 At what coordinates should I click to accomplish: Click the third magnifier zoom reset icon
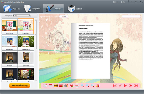[93, 86]
